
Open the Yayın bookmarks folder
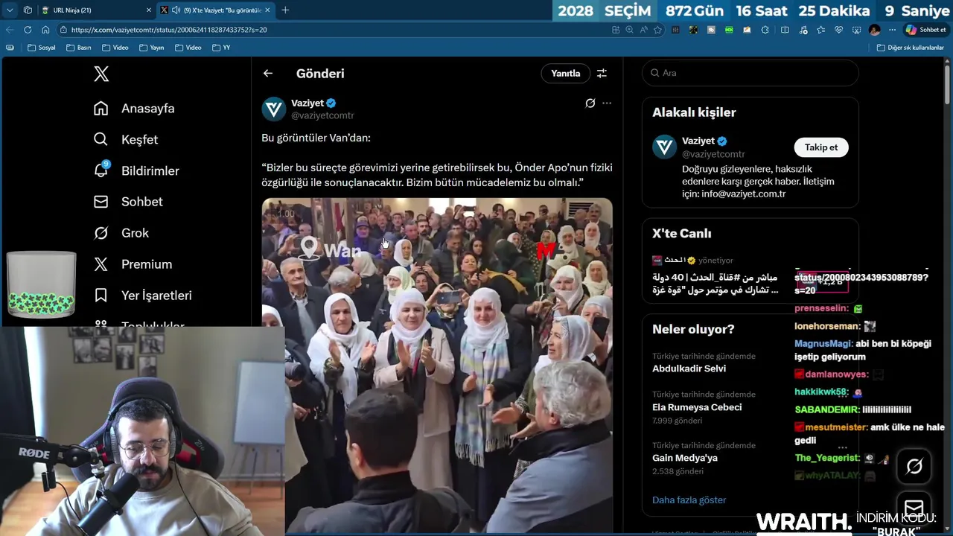click(152, 48)
